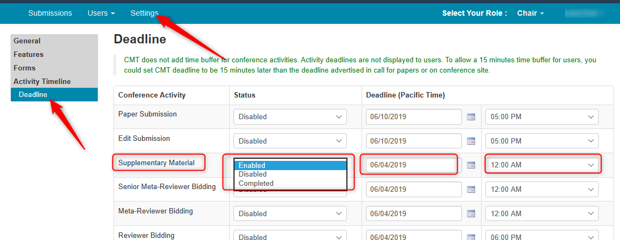This screenshot has width=620, height=240.
Task: Open Meta-Reviewer Bidding status dropdown
Action: click(290, 213)
